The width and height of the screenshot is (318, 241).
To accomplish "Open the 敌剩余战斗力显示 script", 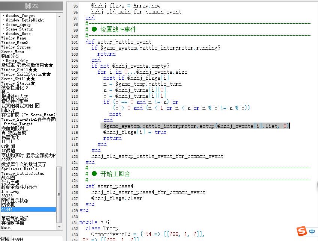I will coord(19,187).
